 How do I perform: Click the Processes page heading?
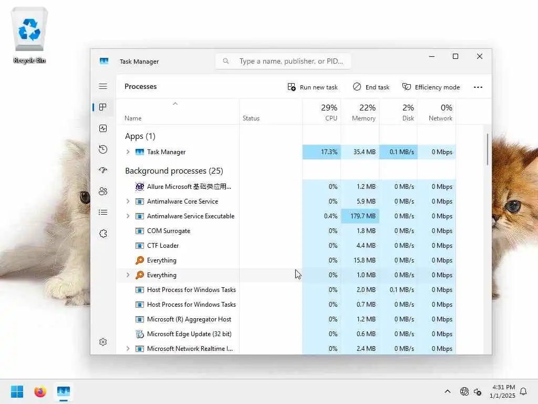coord(141,87)
